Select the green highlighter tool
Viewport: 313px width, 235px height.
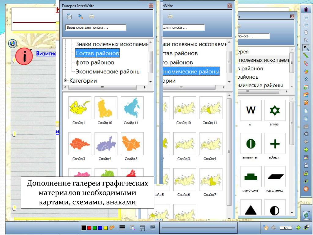[x=306, y=55]
